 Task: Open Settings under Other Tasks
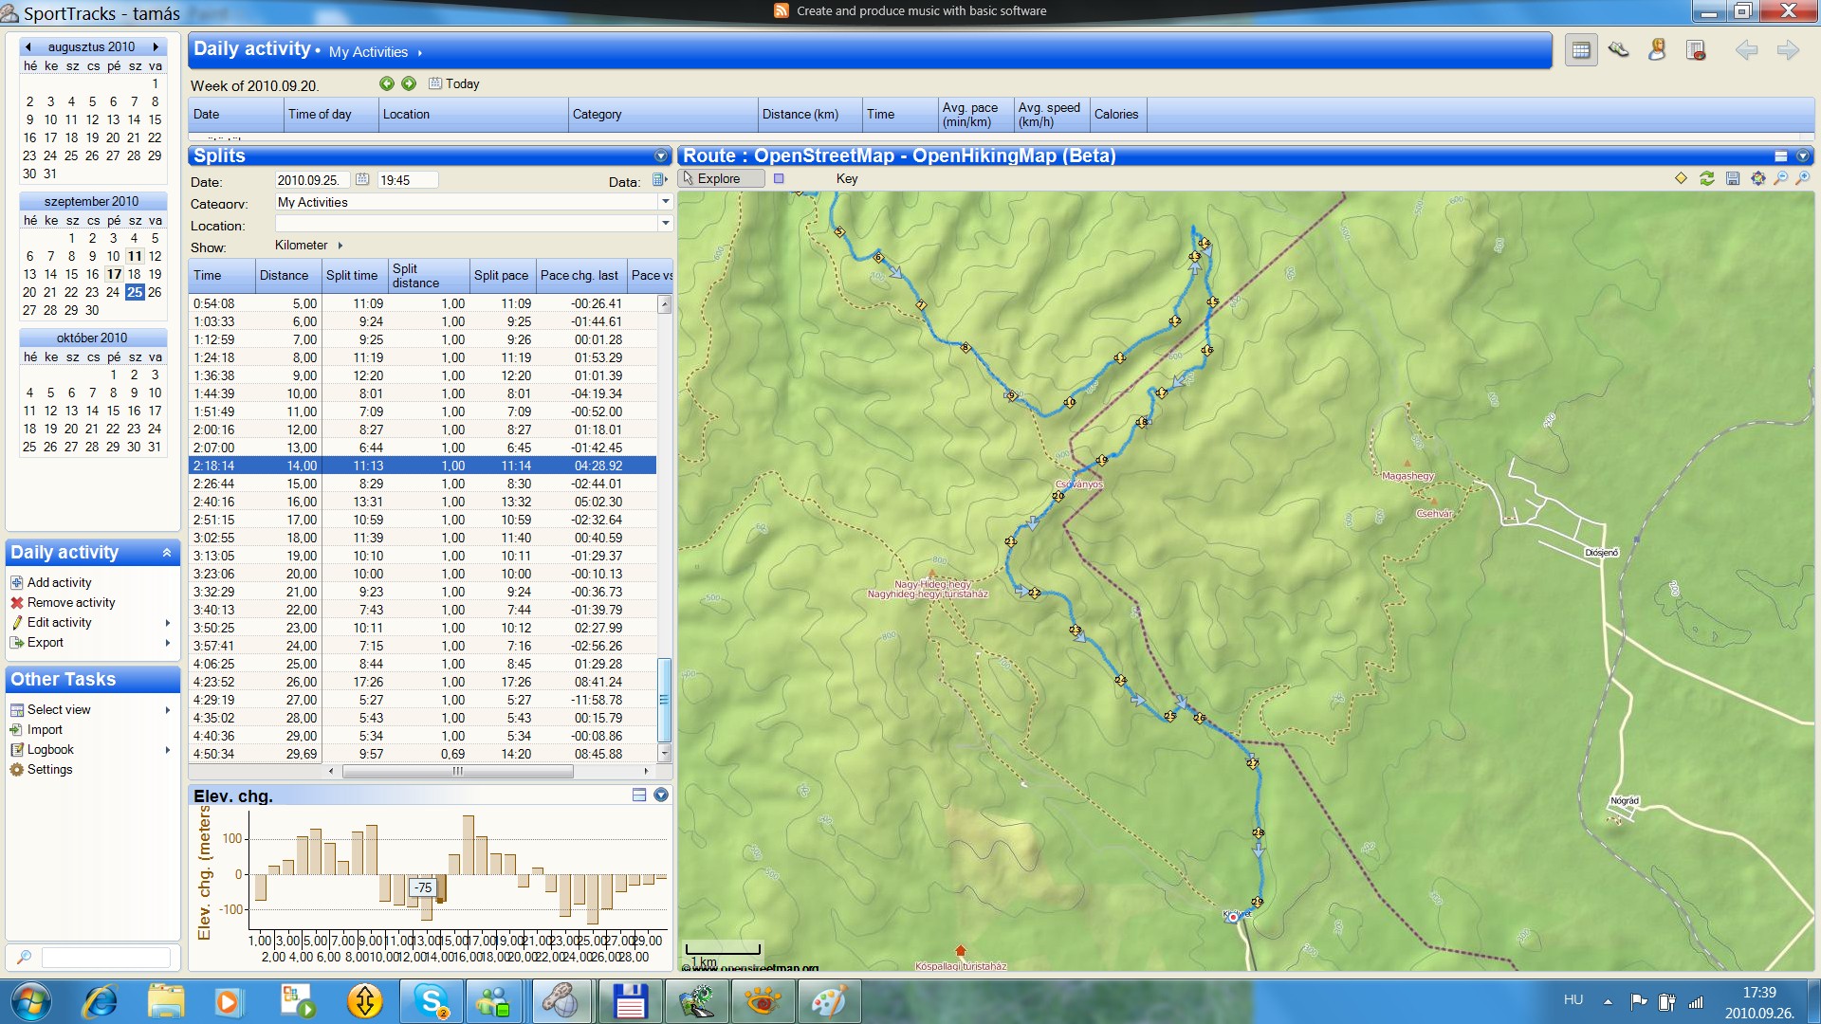[49, 769]
